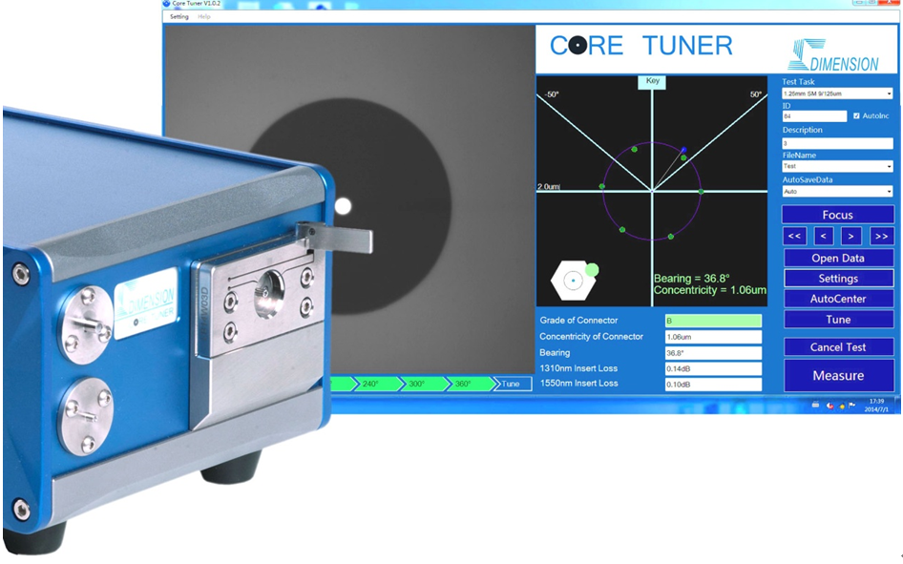
Task: Click the Core Tuner app icon in title bar
Action: click(166, 4)
